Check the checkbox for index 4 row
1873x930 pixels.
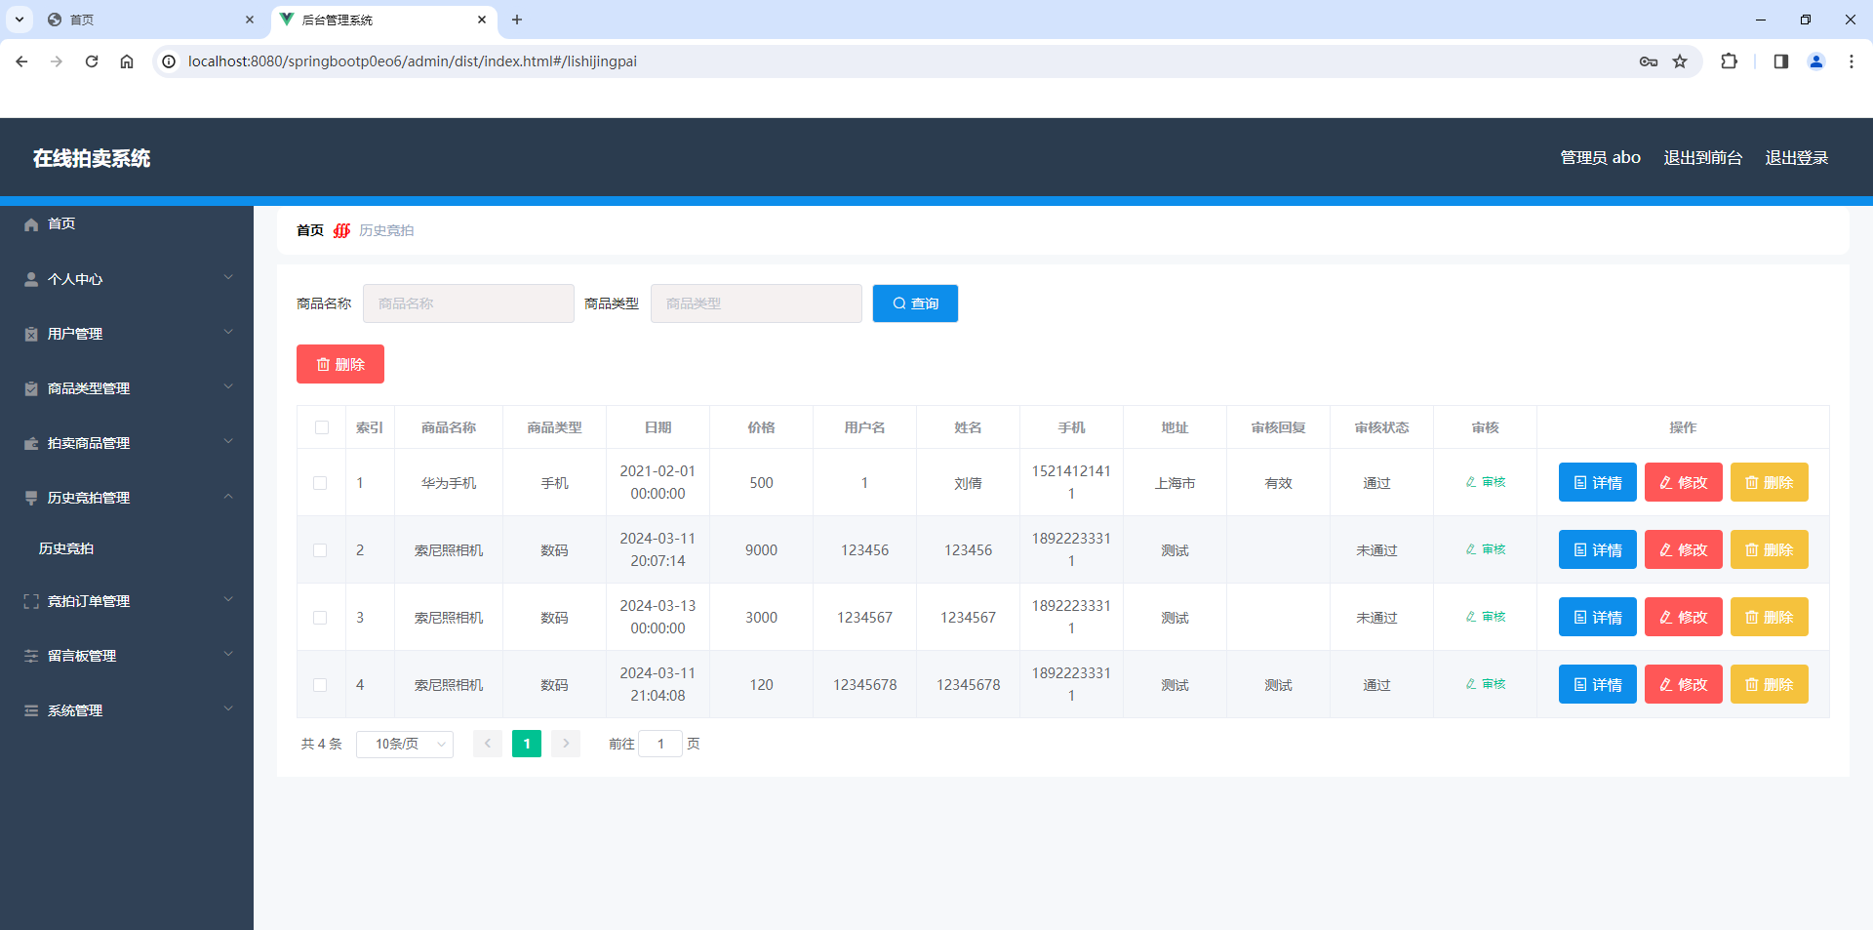[x=320, y=685]
